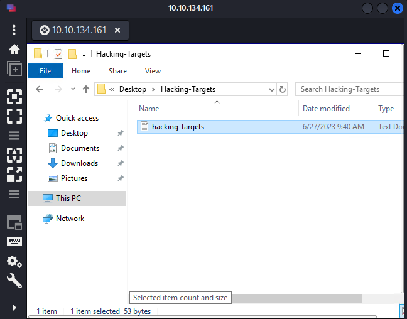The image size is (407, 319).
Task: Expand address bar history dropdown
Action: click(272, 90)
